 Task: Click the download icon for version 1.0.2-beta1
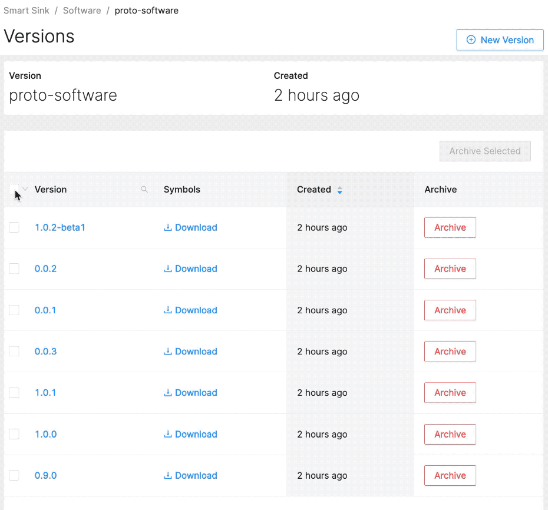point(168,227)
